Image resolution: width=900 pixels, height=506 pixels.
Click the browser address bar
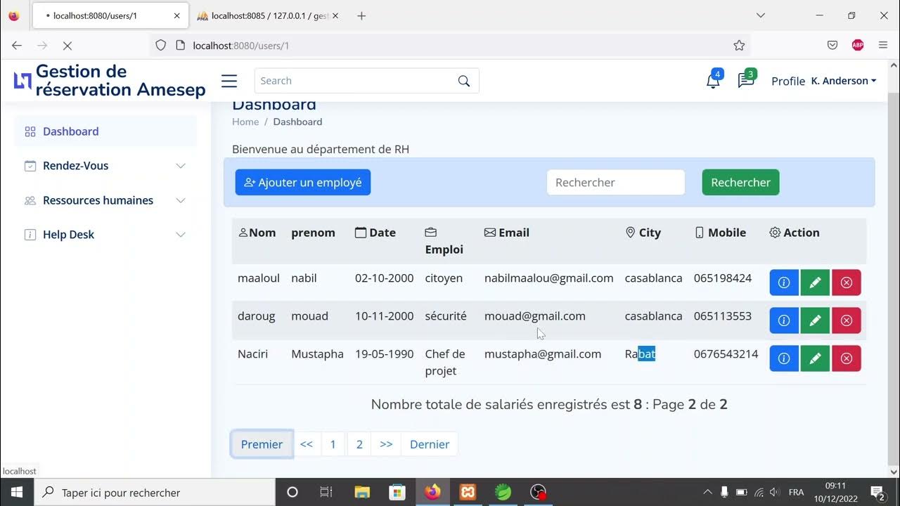(450, 45)
